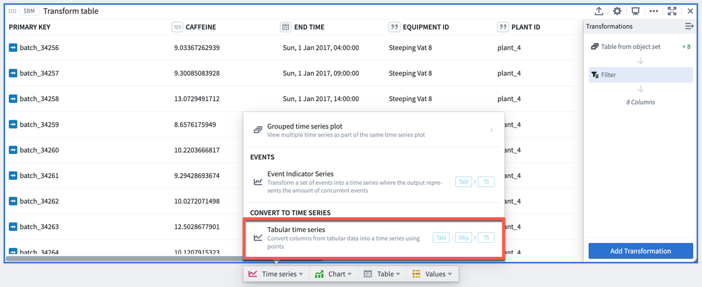The image size is (702, 287).
Task: Open the Table dropdown
Action: coord(383,274)
